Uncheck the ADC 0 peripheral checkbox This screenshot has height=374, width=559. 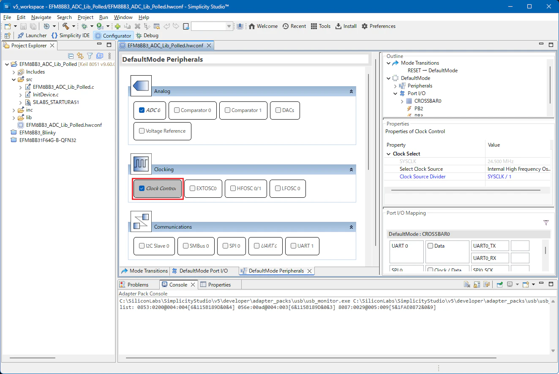click(142, 110)
